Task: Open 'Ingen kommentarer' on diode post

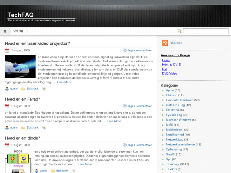Action: pos(140,145)
